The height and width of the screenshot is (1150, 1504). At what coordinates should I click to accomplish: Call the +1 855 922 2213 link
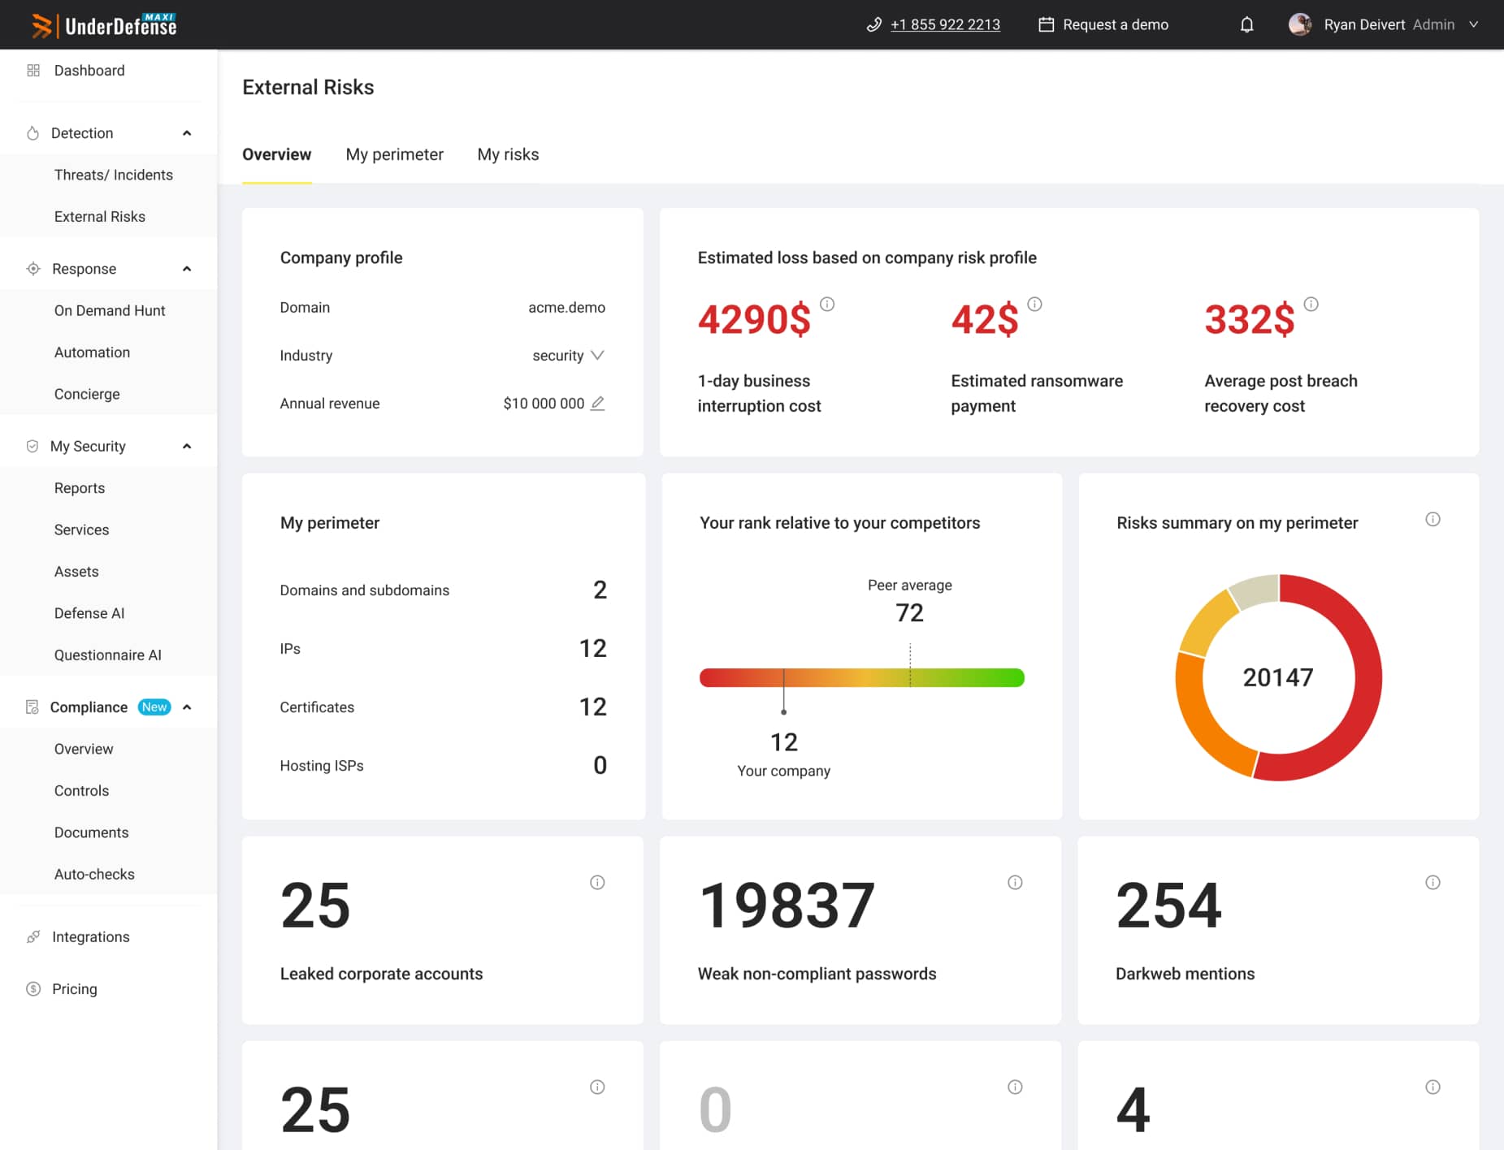pos(945,24)
